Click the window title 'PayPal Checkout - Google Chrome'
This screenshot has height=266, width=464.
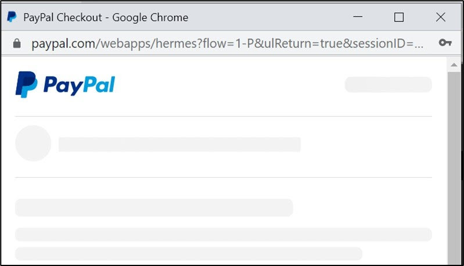pos(106,17)
